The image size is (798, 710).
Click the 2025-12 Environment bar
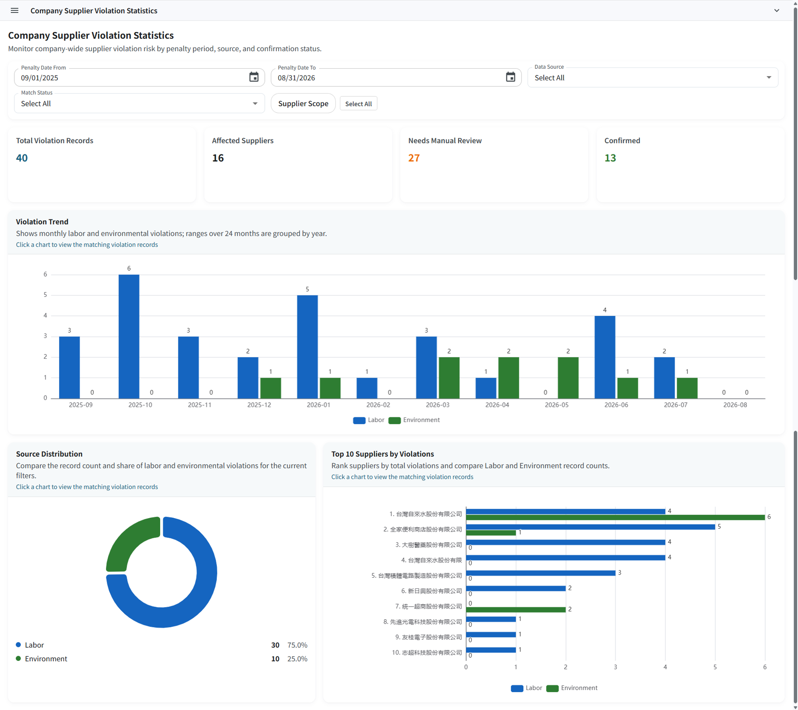click(x=270, y=388)
